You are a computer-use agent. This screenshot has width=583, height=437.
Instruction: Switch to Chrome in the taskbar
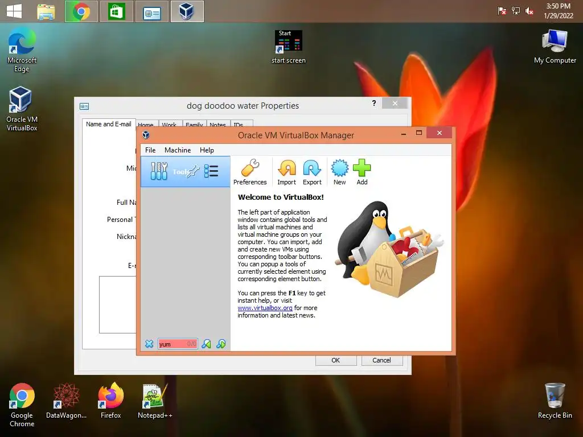pyautogui.click(x=81, y=11)
